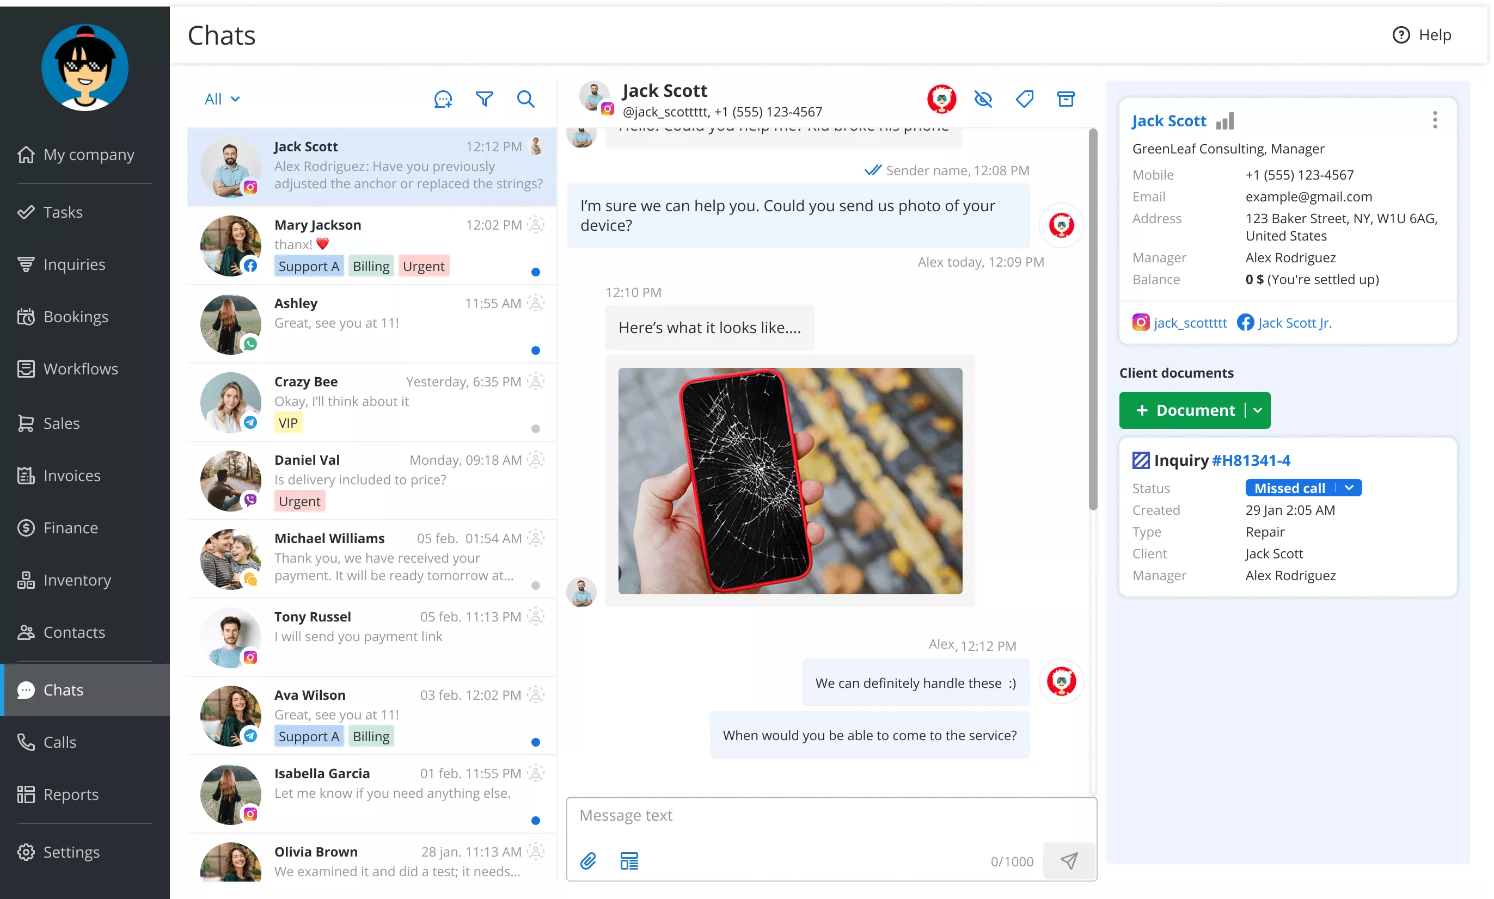Image resolution: width=1494 pixels, height=899 pixels.
Task: Search within the chat list
Action: point(526,98)
